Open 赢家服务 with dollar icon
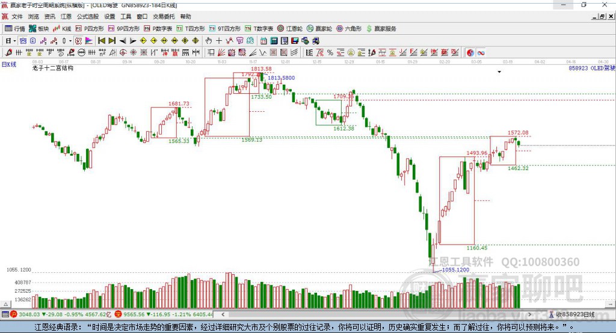The width and height of the screenshot is (616, 333). pos(381,29)
